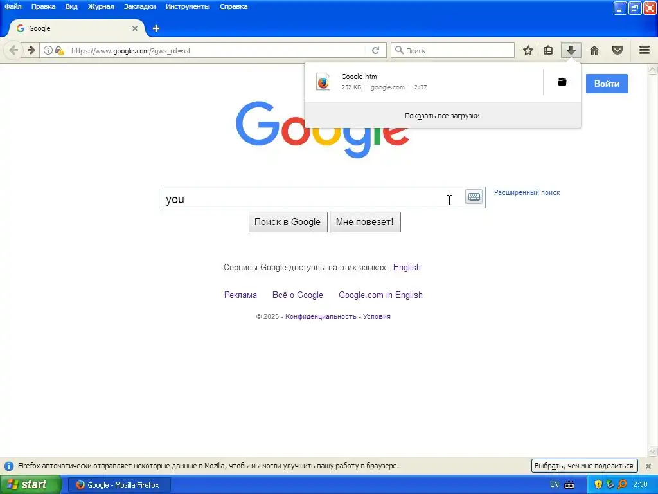Open Расширенный поиск link
This screenshot has width=658, height=494.
[x=527, y=192]
